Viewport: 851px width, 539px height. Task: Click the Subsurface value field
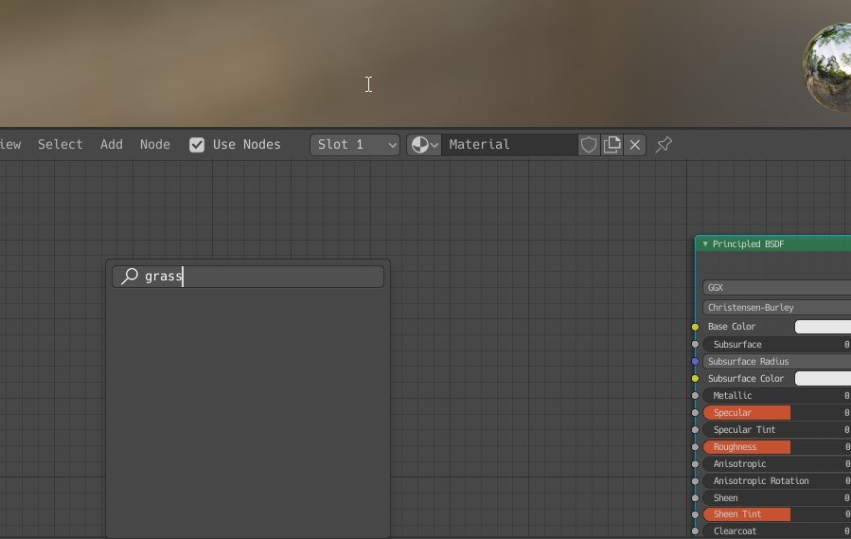coord(776,345)
